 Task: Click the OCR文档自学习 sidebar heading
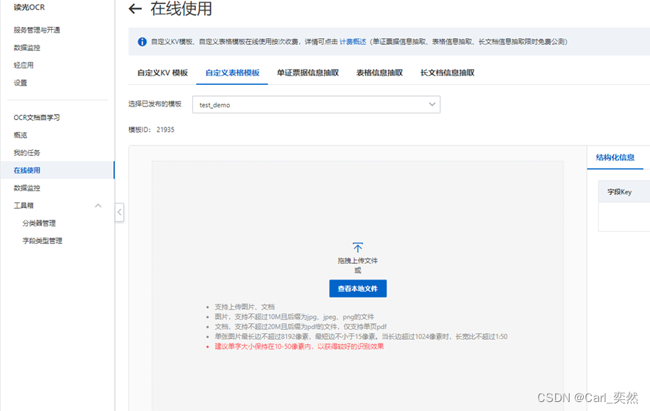point(37,118)
